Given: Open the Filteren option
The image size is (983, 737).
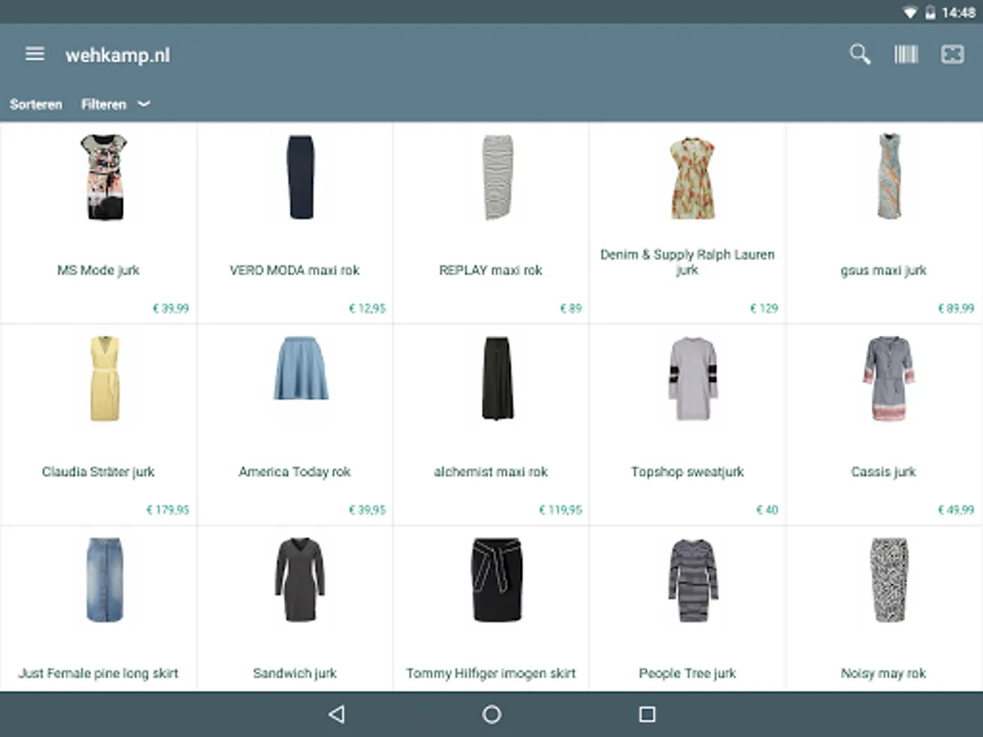Looking at the screenshot, I should pyautogui.click(x=103, y=105).
